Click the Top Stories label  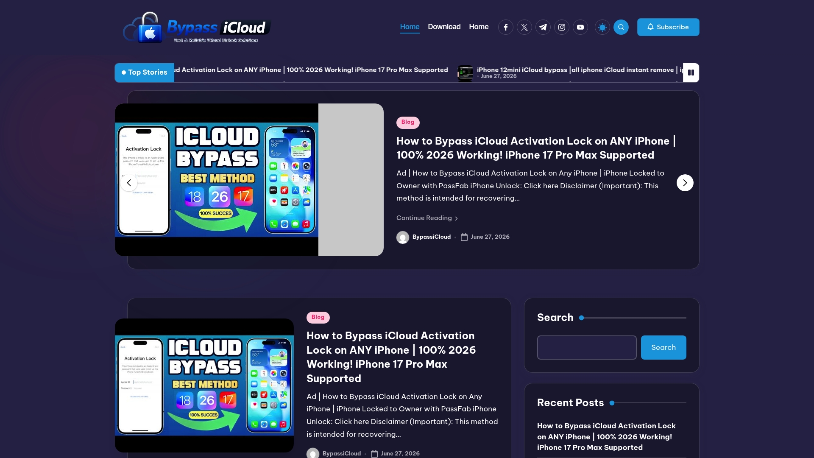[x=144, y=73]
